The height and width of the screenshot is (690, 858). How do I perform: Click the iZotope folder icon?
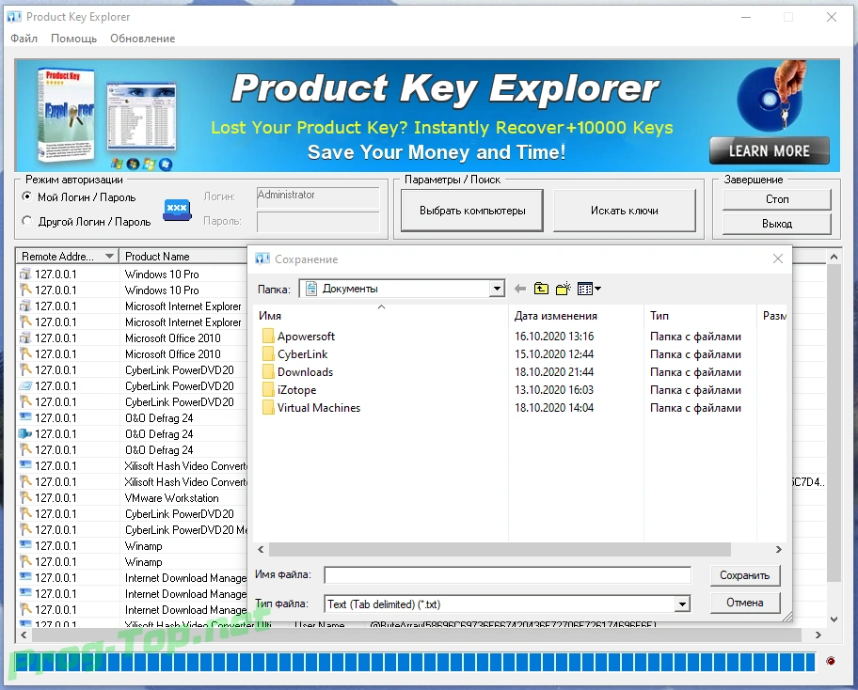tap(268, 390)
